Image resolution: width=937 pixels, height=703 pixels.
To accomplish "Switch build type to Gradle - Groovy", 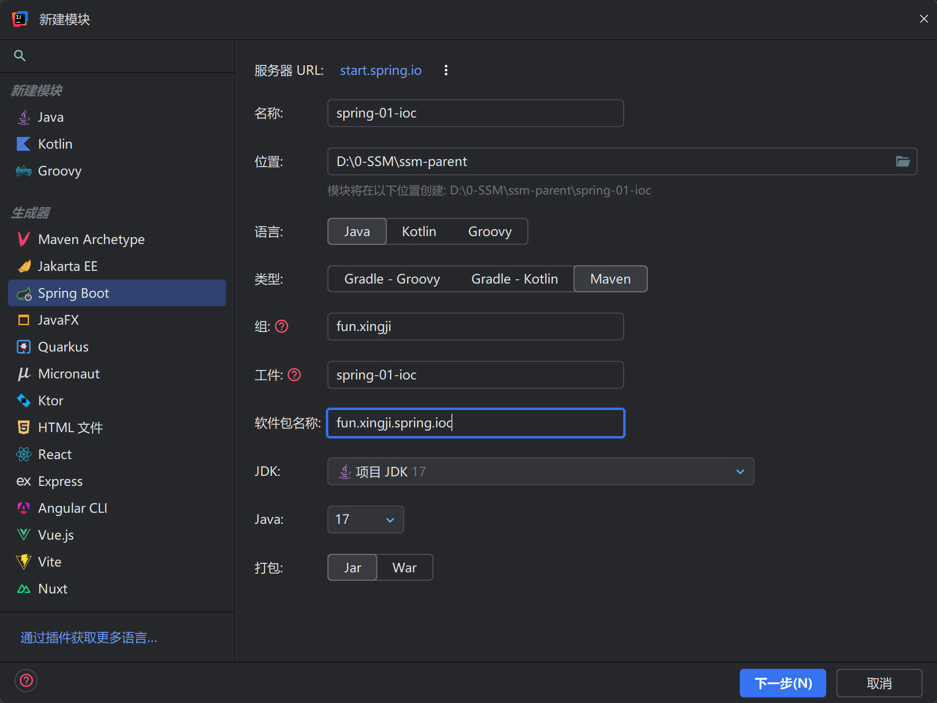I will click(x=392, y=279).
